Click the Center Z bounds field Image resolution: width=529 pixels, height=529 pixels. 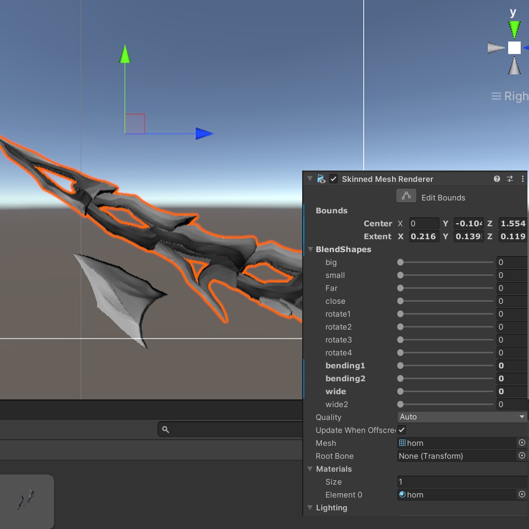click(513, 223)
